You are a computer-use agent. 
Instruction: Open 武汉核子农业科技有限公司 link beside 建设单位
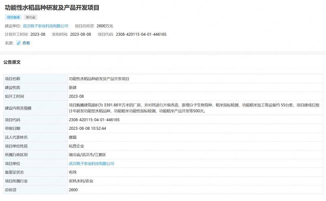pos(46,26)
